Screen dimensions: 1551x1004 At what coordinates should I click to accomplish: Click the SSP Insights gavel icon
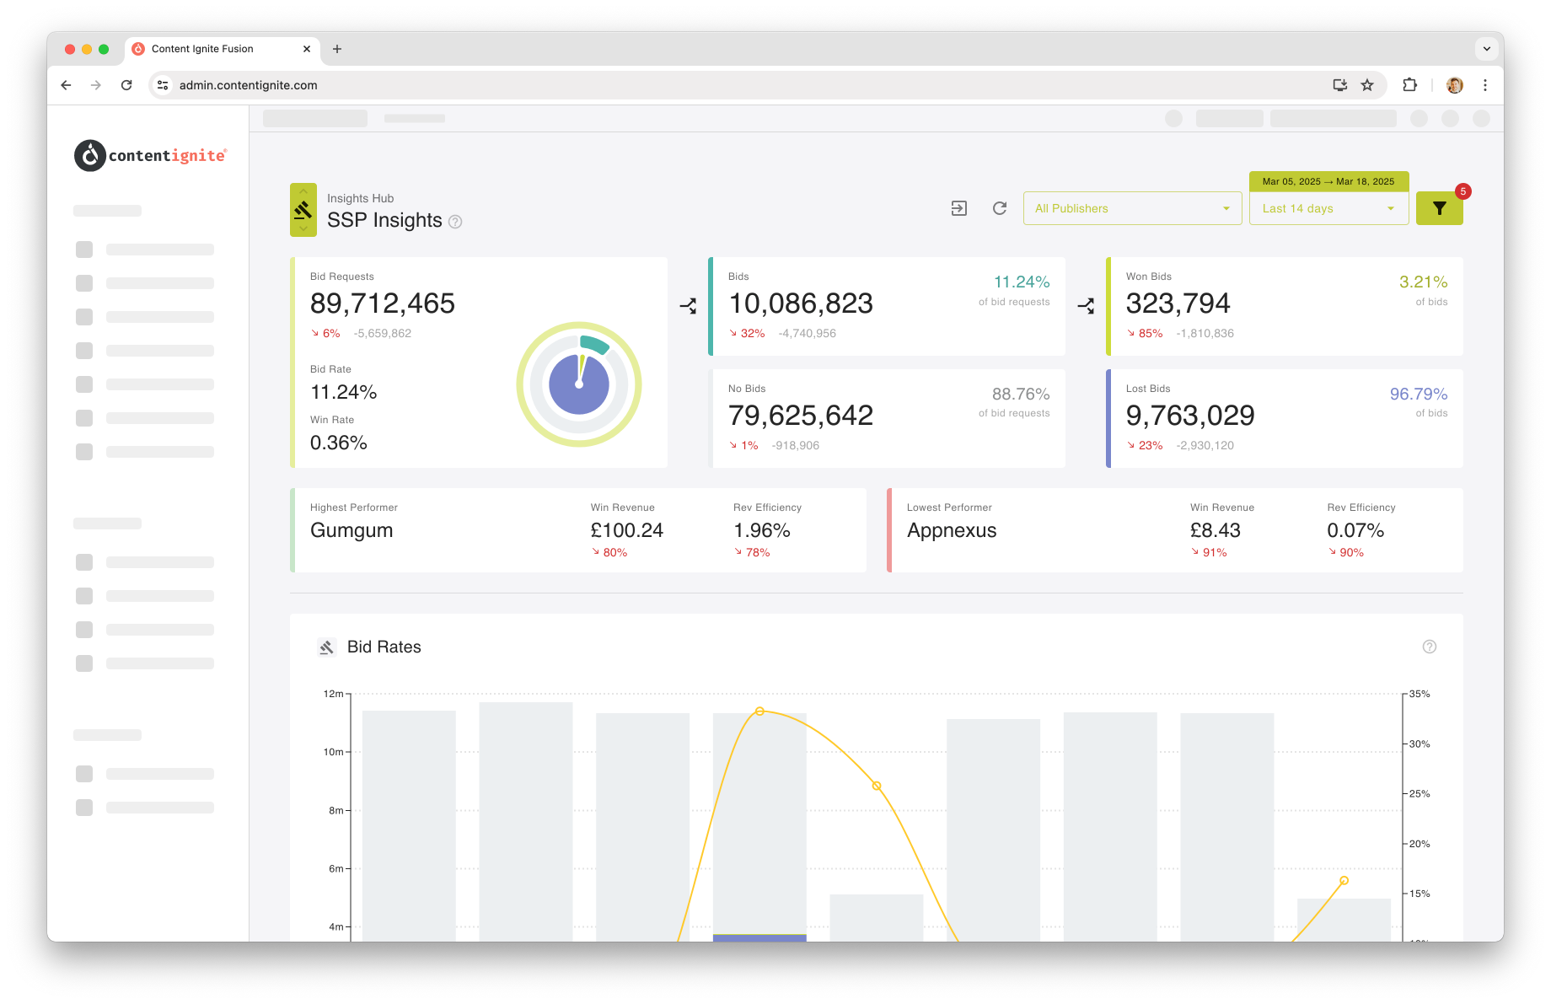point(303,210)
